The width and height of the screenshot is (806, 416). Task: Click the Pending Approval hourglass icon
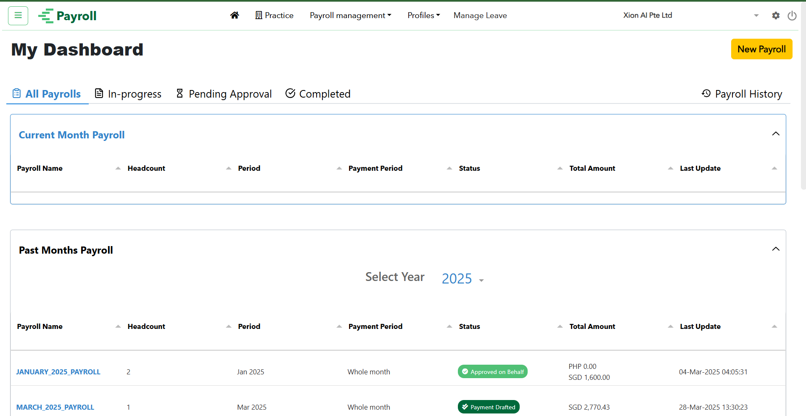[x=180, y=93]
